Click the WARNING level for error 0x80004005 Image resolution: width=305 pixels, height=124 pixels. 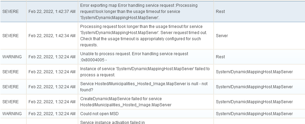pyautogui.click(x=12, y=57)
